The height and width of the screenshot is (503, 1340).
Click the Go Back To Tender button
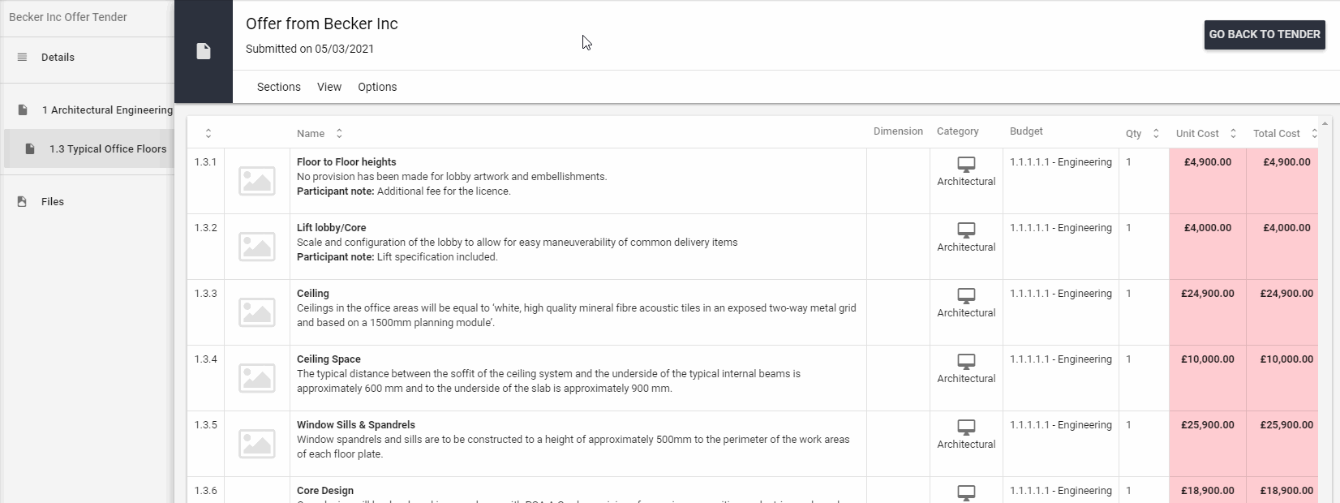point(1265,35)
